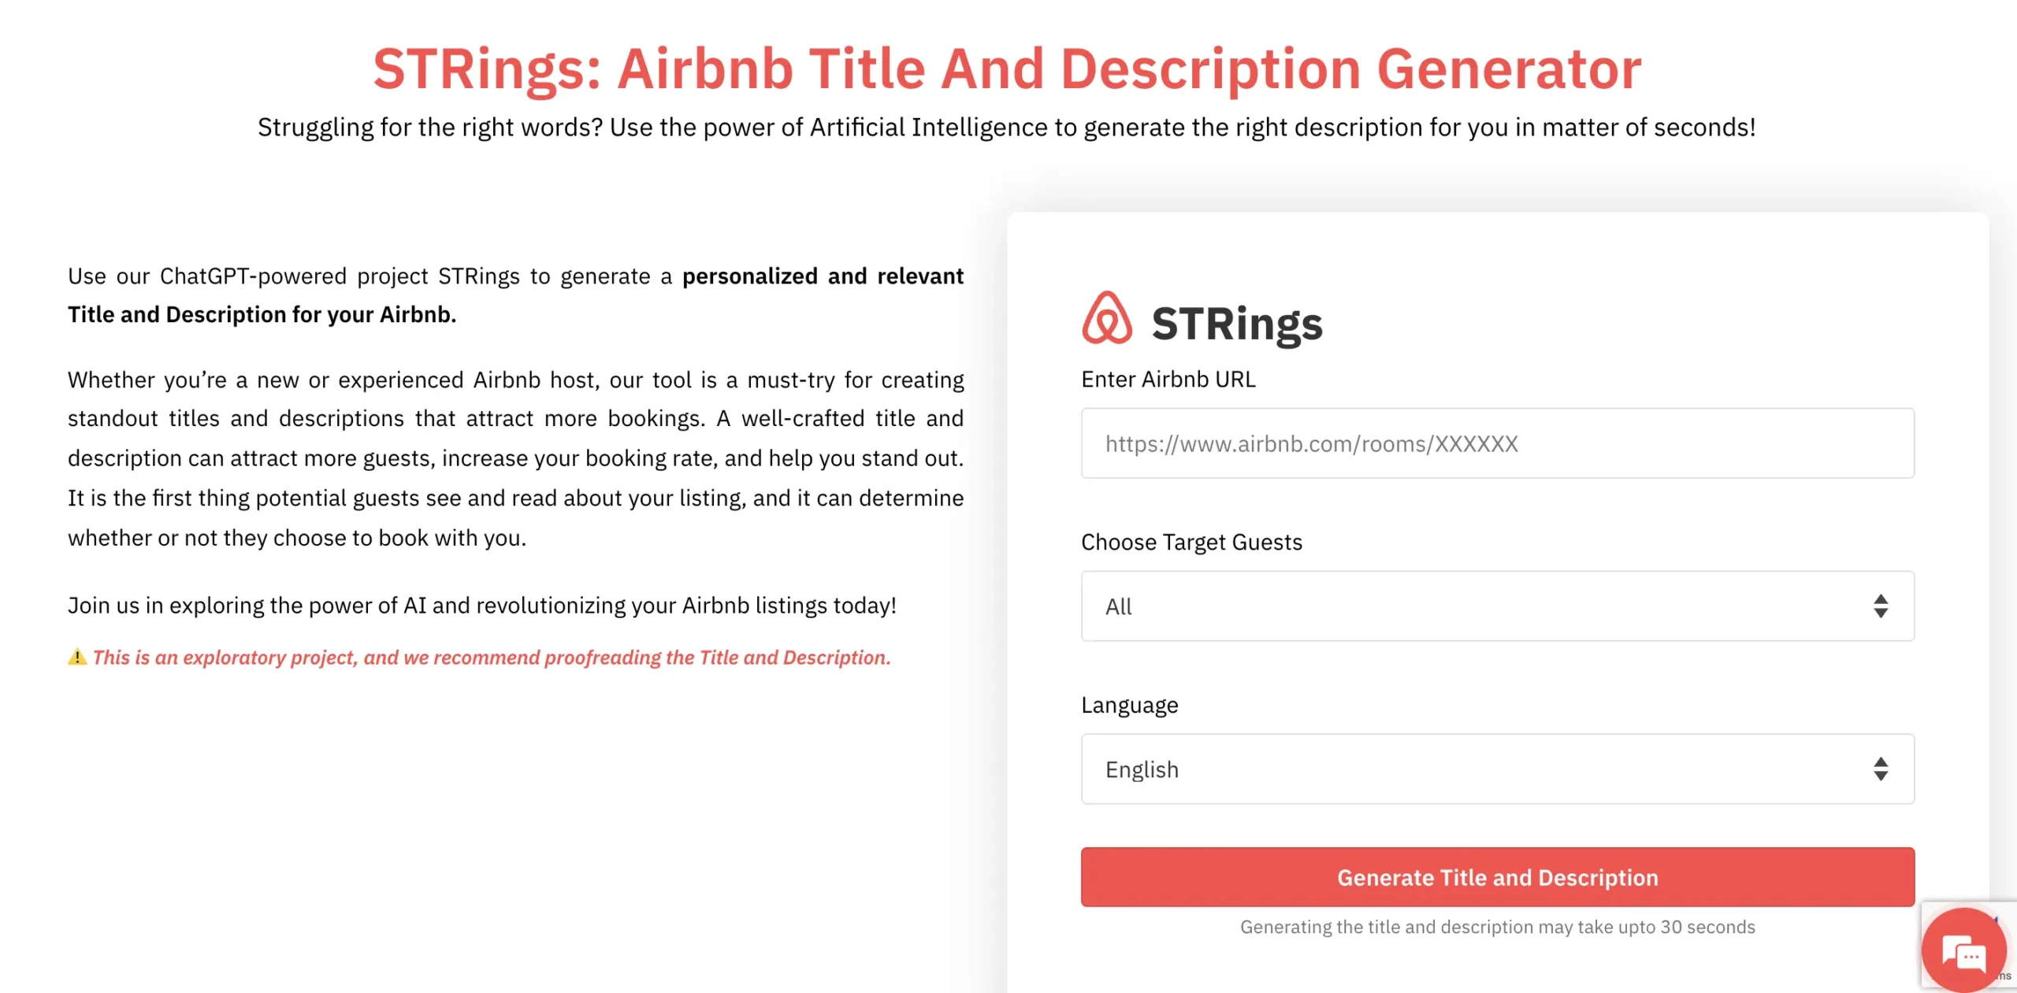Click the Airbnb logo icon beside STRings

(1106, 318)
